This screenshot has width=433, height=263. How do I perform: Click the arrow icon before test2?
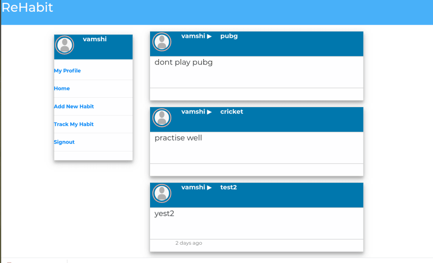coord(209,188)
